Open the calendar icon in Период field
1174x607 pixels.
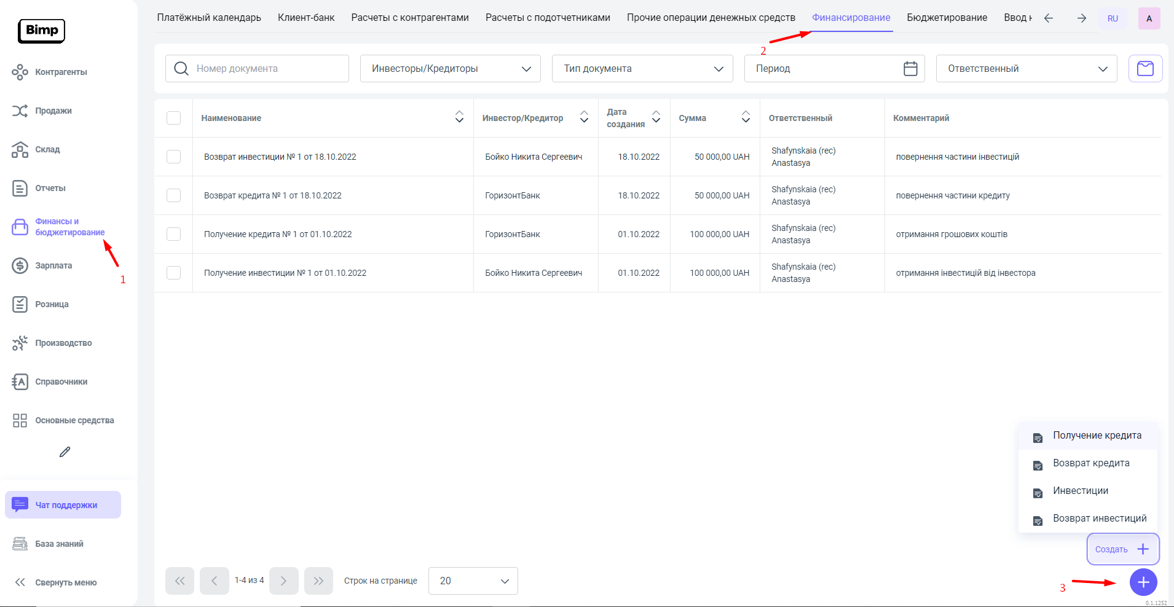point(910,68)
